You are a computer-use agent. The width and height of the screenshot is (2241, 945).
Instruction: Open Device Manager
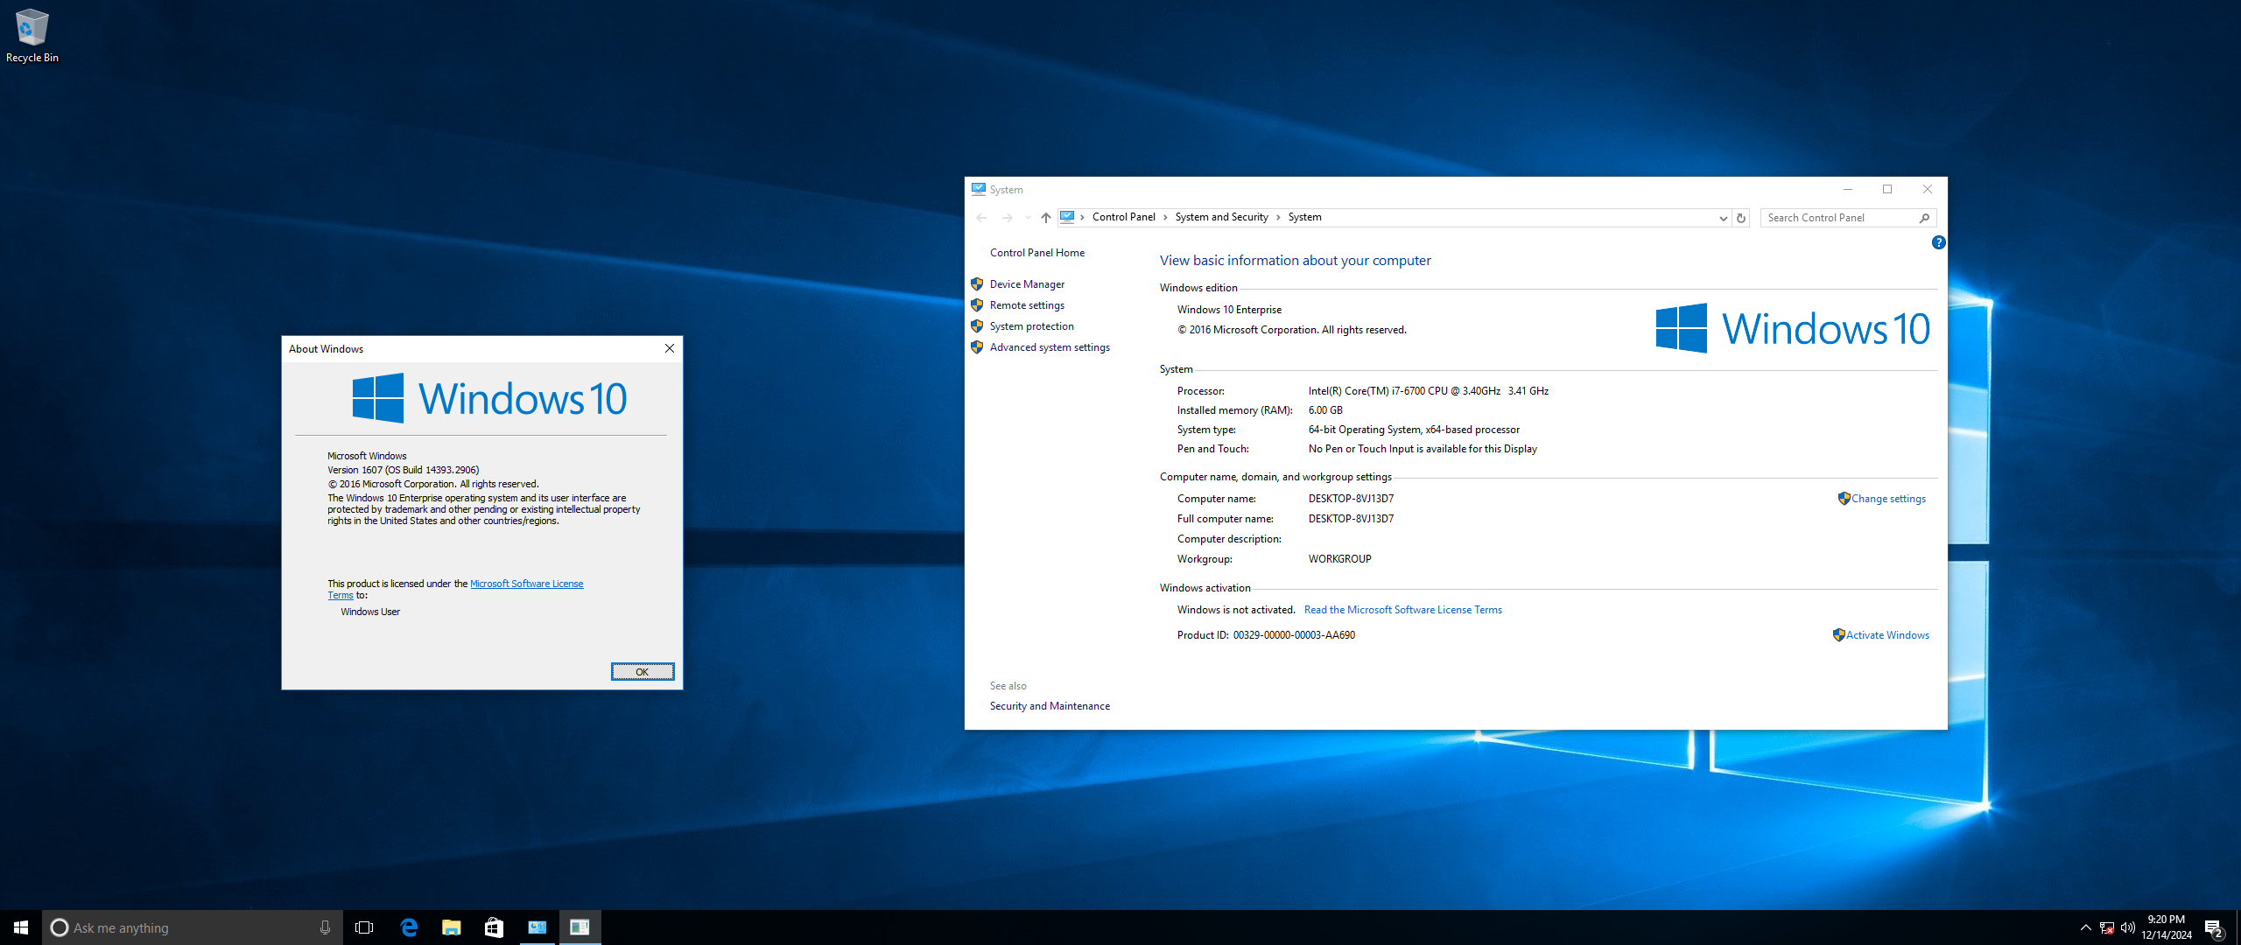coord(1027,284)
